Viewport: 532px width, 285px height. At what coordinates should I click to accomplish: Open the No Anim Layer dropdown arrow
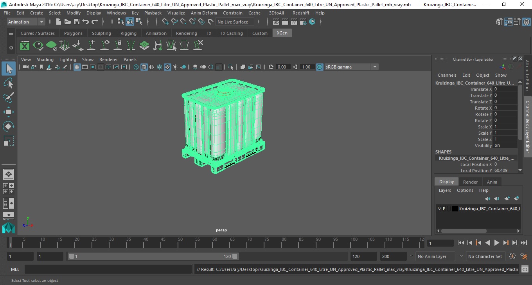410,256
